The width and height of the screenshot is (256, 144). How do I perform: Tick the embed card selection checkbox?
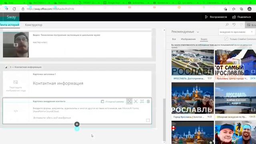[148, 120]
